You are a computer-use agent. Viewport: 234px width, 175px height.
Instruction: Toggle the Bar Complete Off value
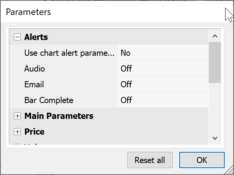(126, 100)
